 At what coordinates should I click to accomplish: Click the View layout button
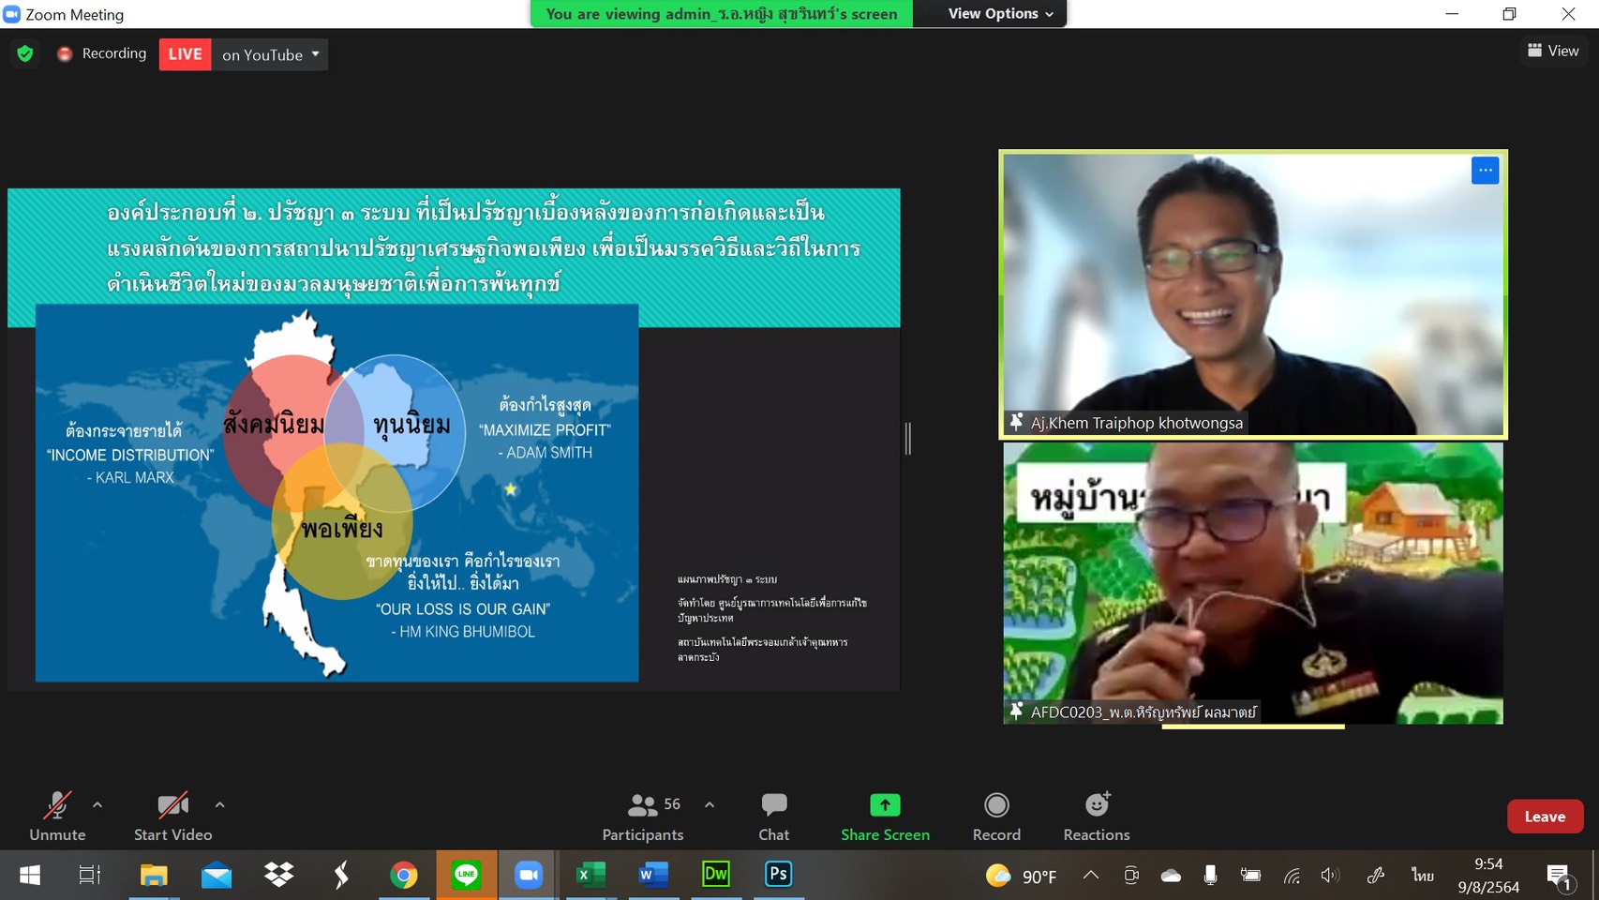click(1553, 51)
